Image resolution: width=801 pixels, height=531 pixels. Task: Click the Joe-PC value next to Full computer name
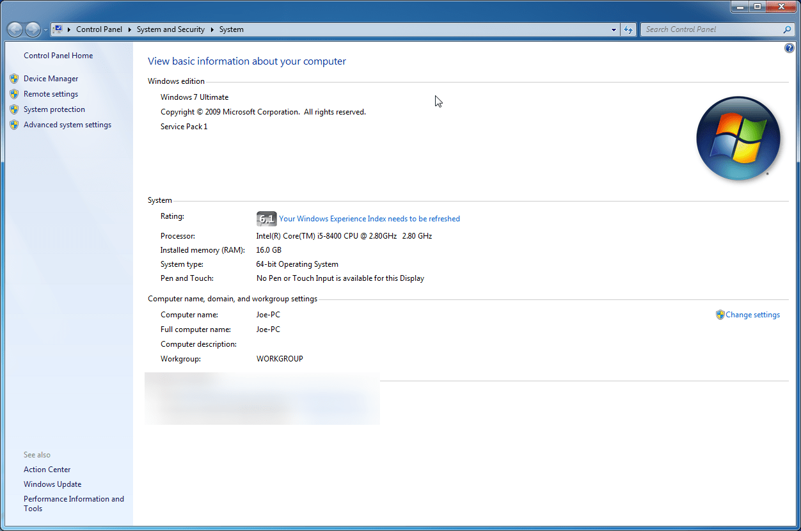[x=268, y=329]
